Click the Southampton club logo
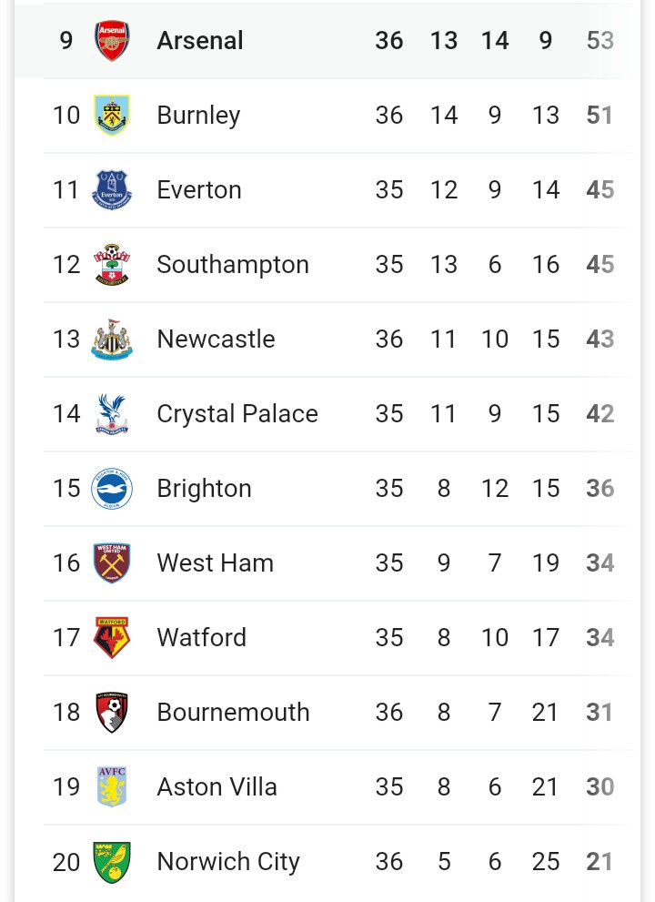 112,265
